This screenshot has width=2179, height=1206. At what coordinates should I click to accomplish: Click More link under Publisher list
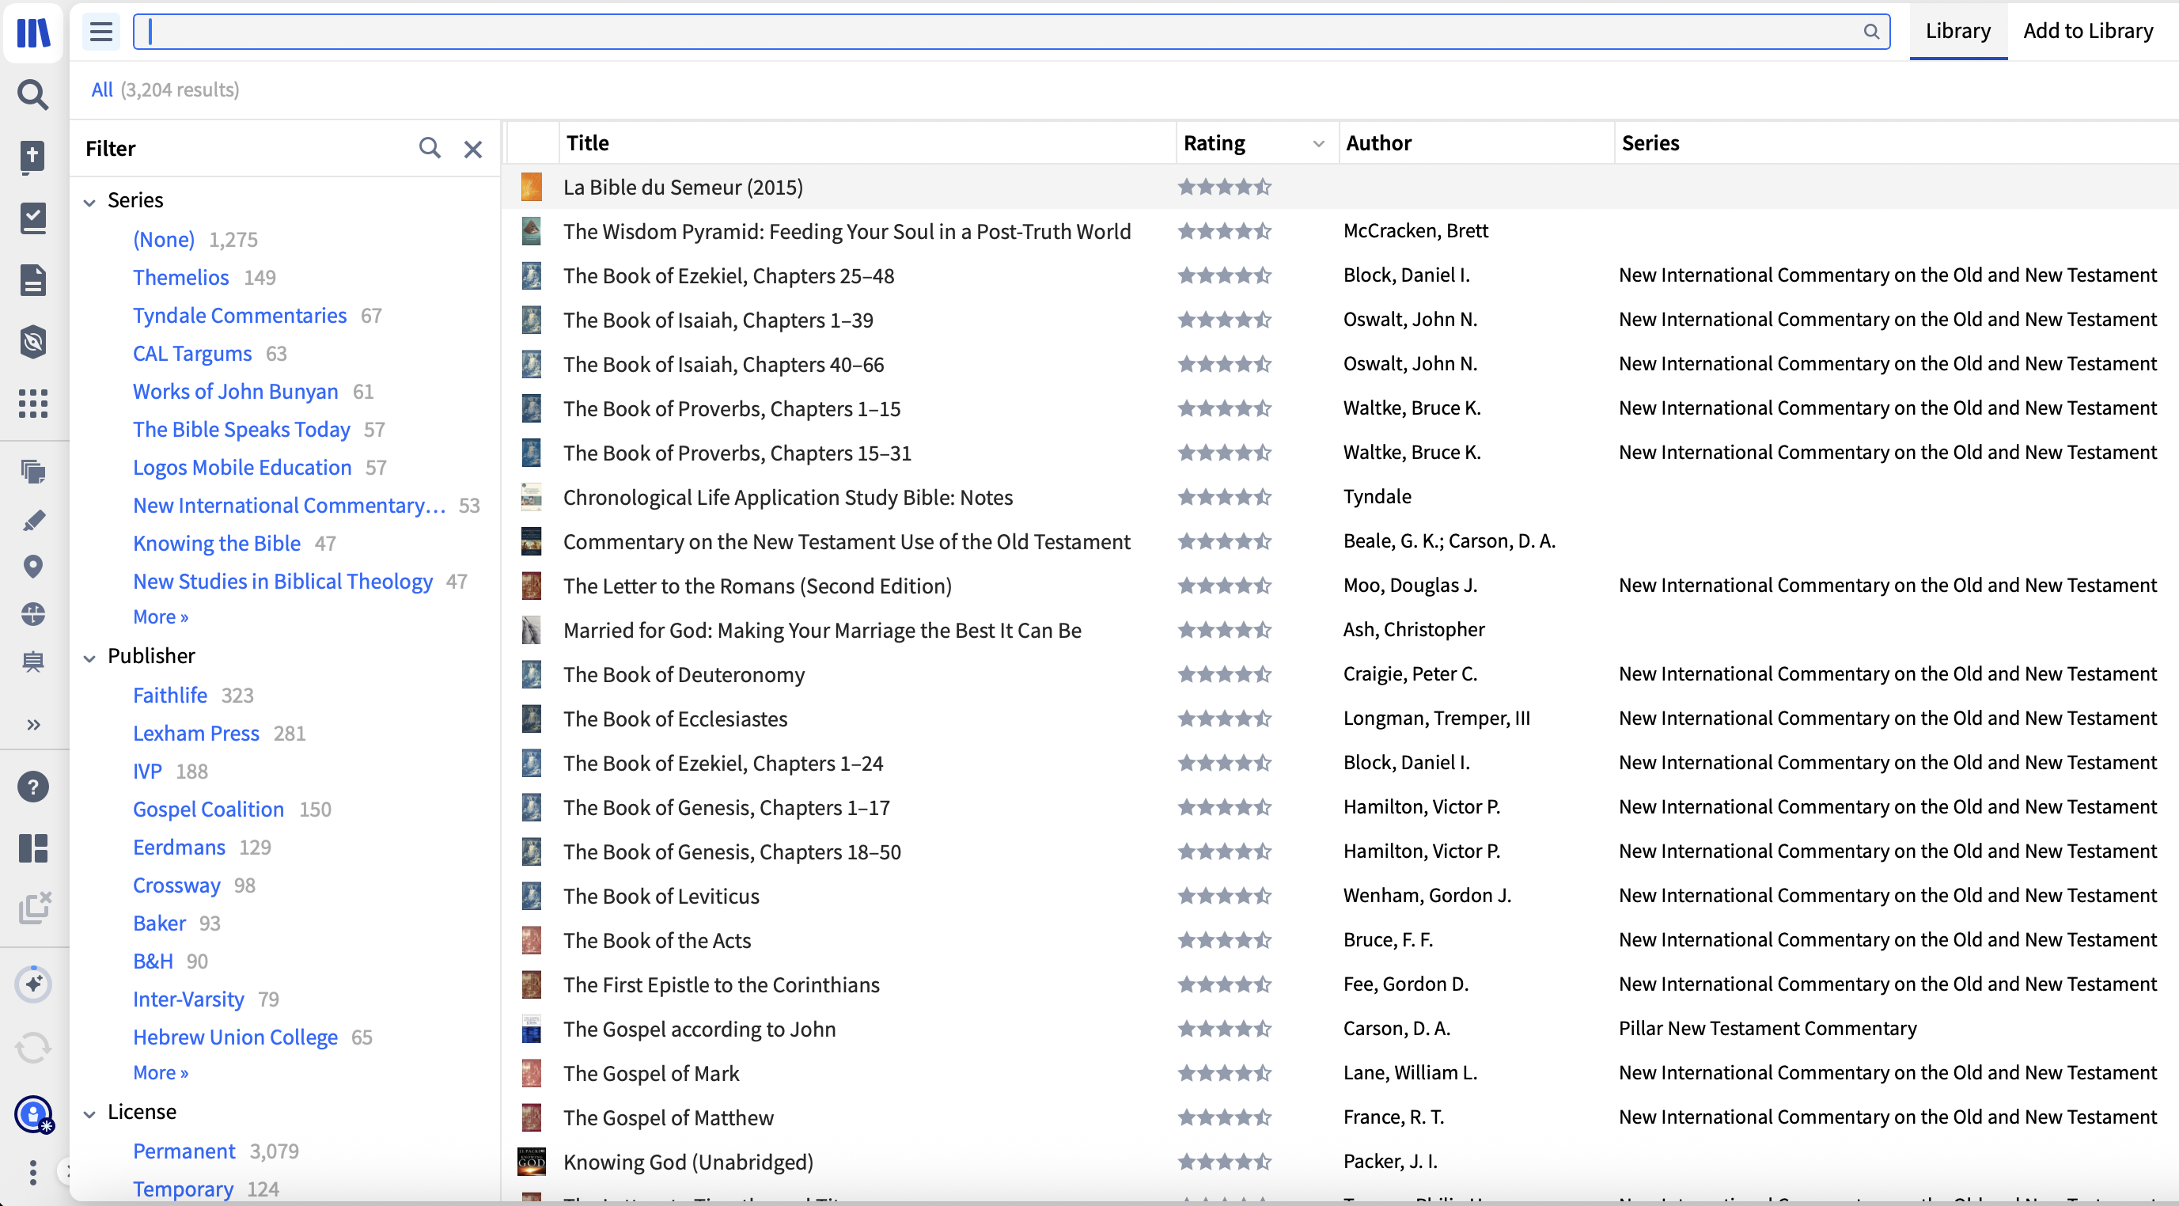point(160,1072)
